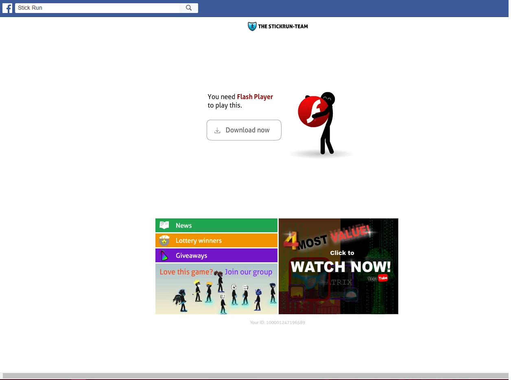
Task: Open the News menu item
Action: pos(216,225)
